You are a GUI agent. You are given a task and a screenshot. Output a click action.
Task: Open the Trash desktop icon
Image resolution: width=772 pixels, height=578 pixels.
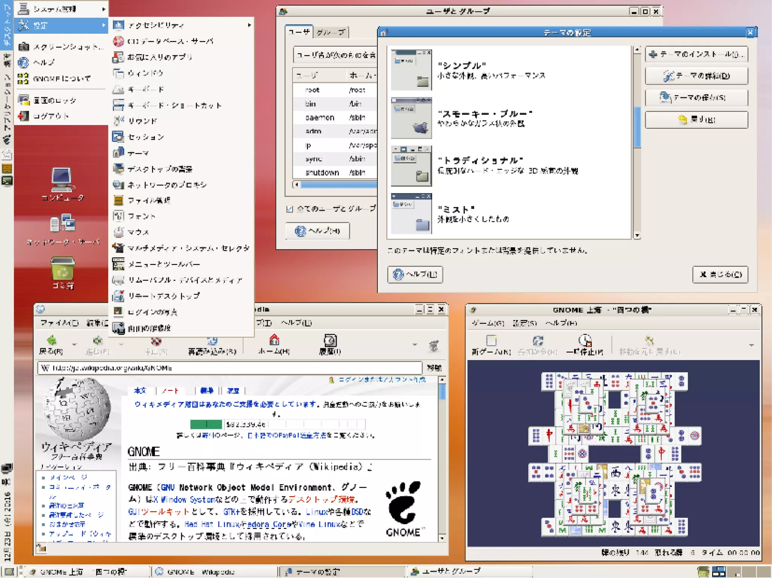tap(62, 269)
